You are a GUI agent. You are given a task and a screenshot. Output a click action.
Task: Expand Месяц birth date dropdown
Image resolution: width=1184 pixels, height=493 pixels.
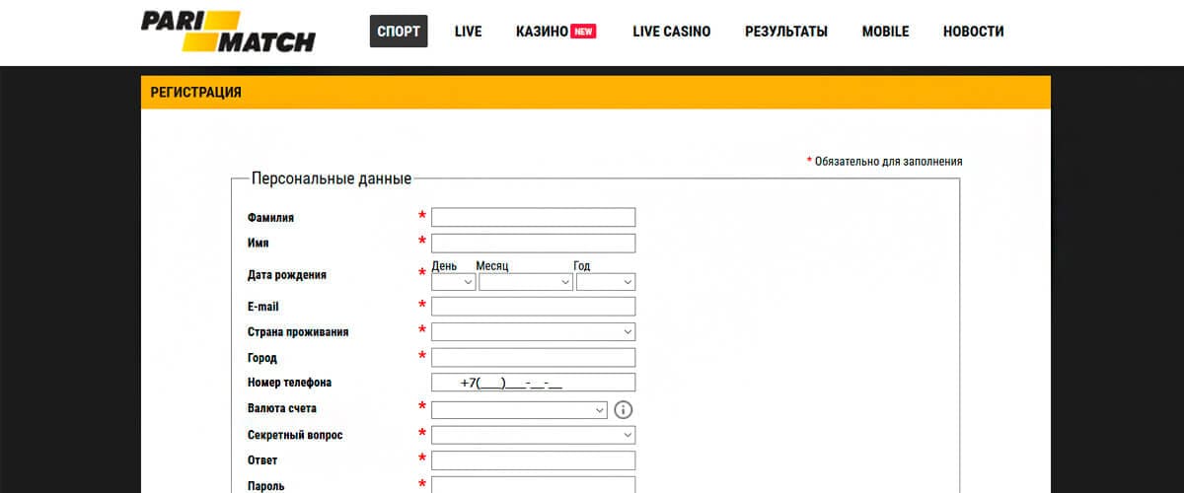(x=526, y=282)
